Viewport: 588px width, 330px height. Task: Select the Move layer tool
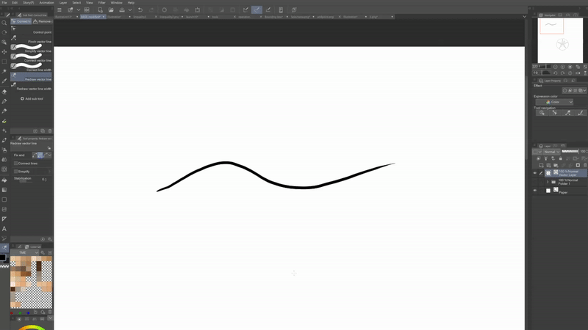[x=4, y=52]
